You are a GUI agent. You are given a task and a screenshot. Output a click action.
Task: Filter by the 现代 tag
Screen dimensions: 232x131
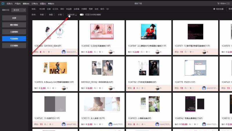(102, 9)
